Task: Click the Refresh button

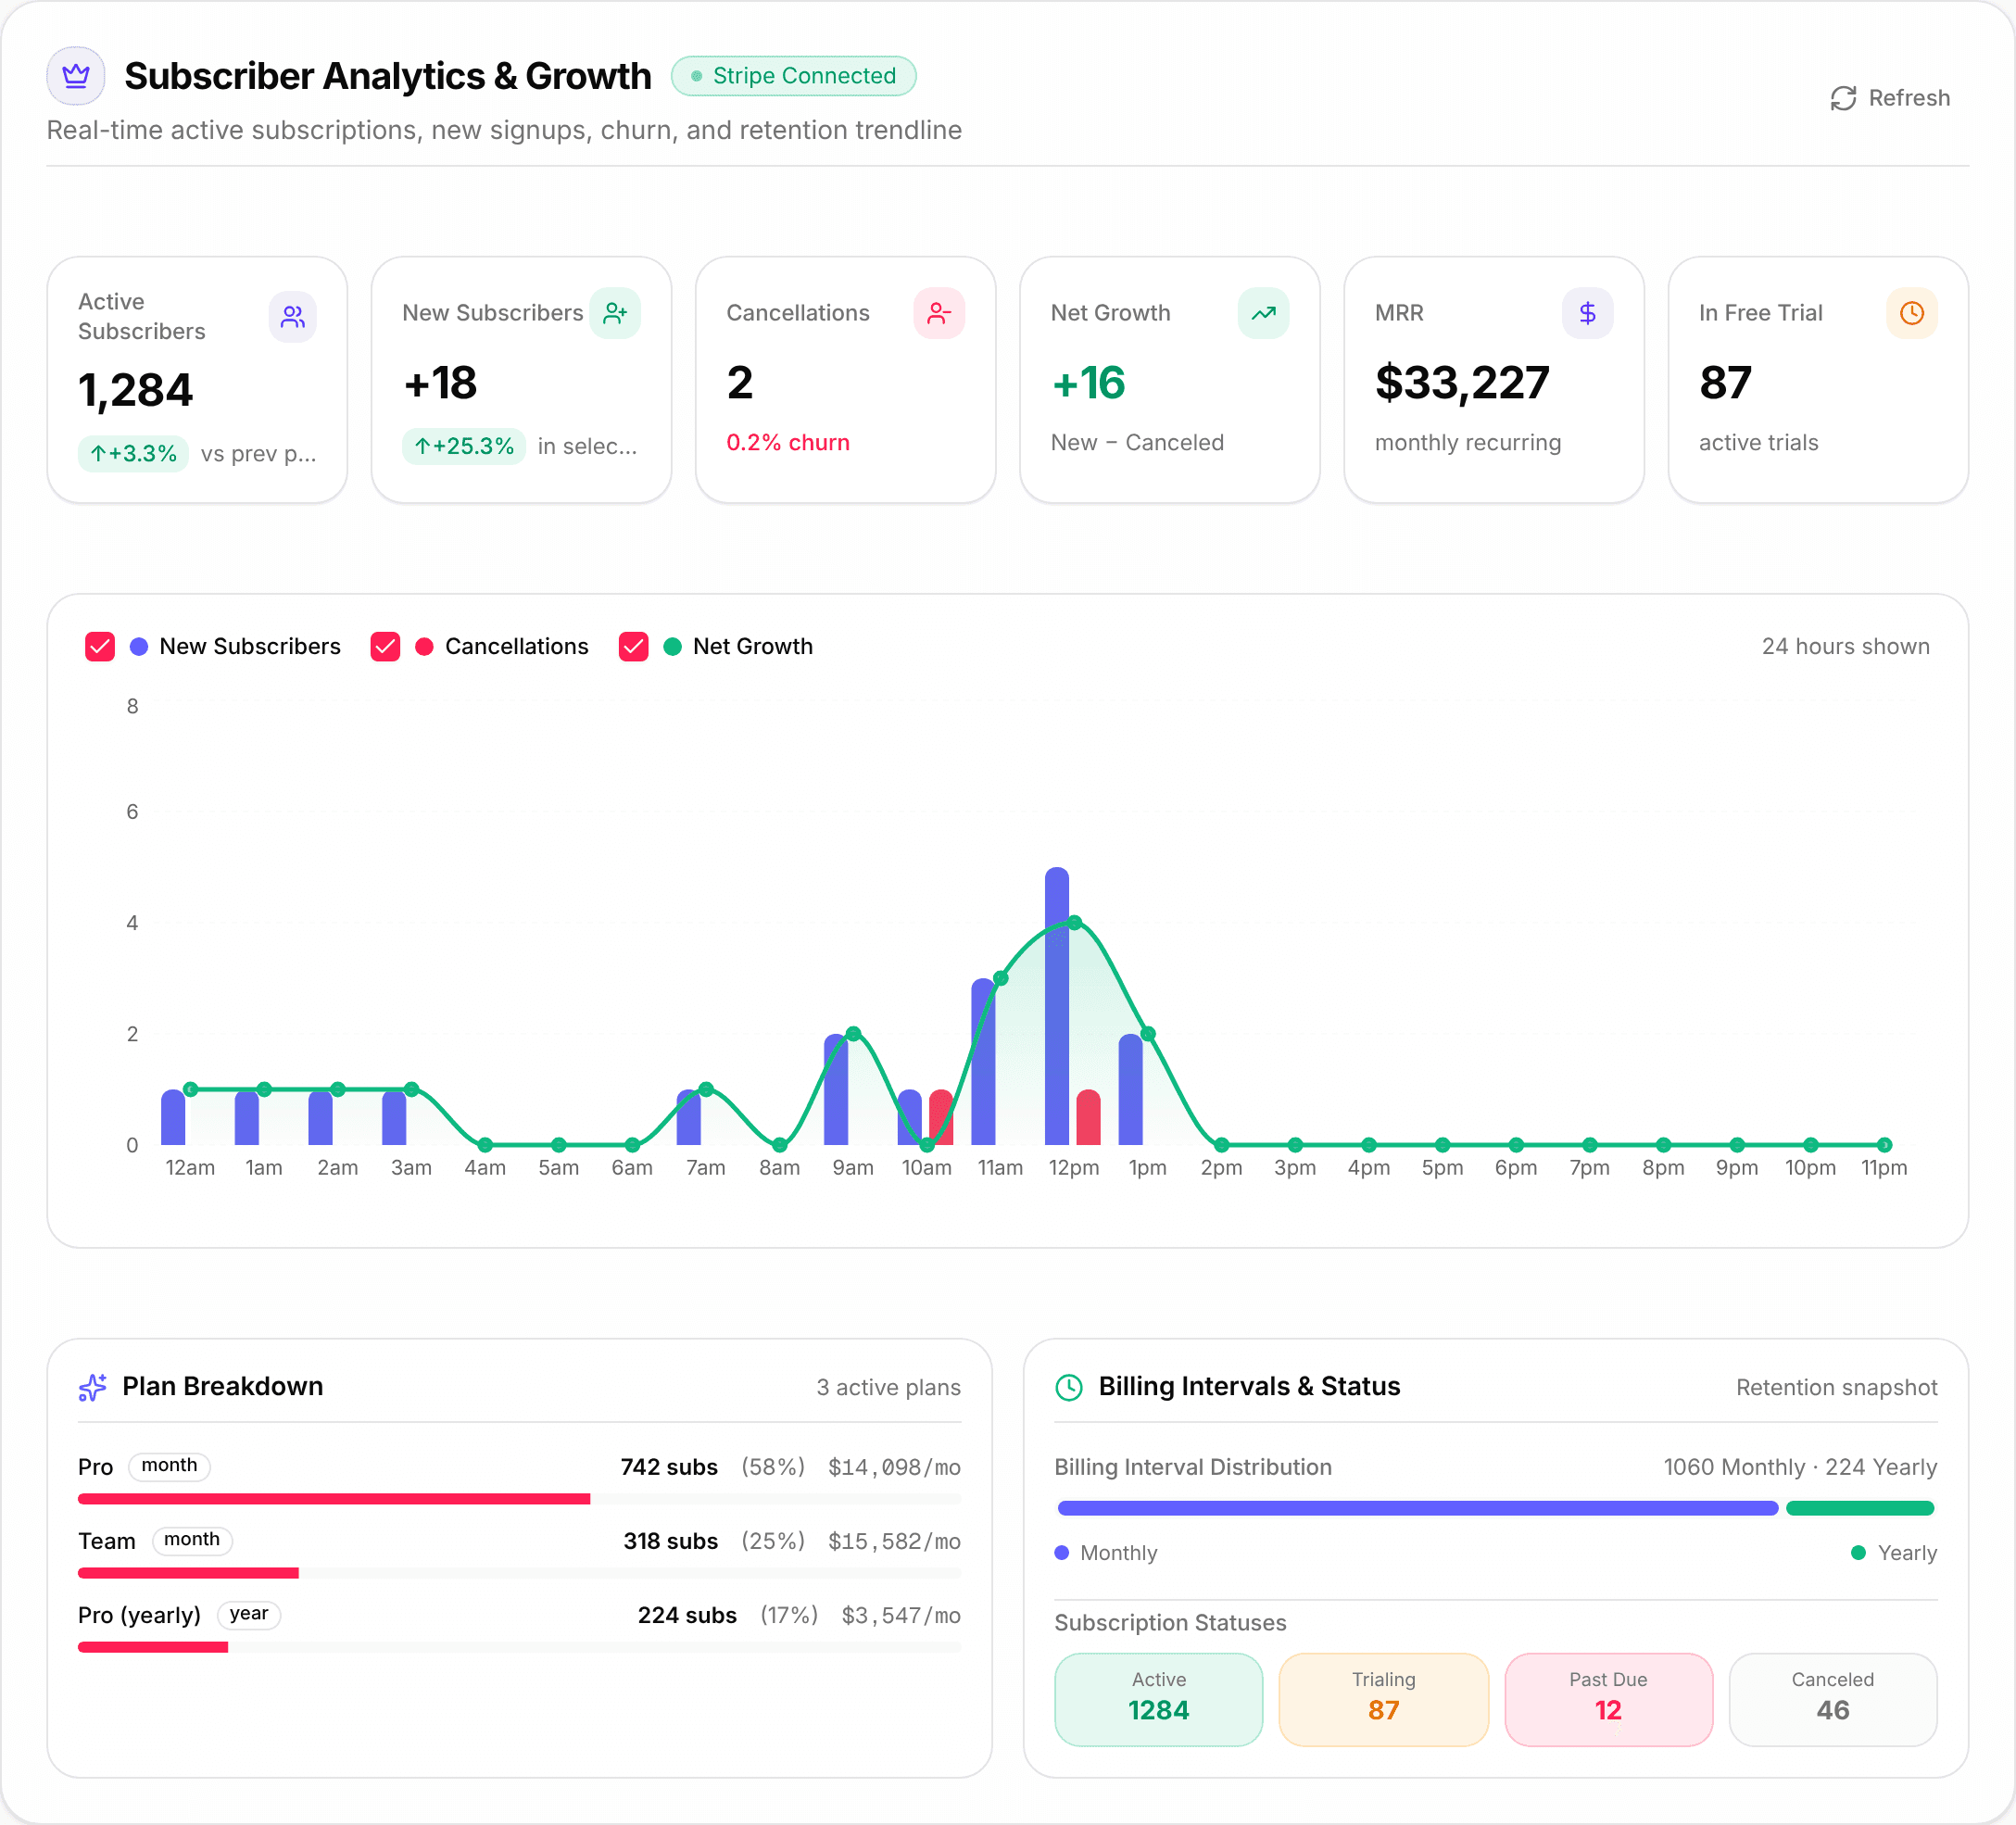Action: coord(1889,98)
